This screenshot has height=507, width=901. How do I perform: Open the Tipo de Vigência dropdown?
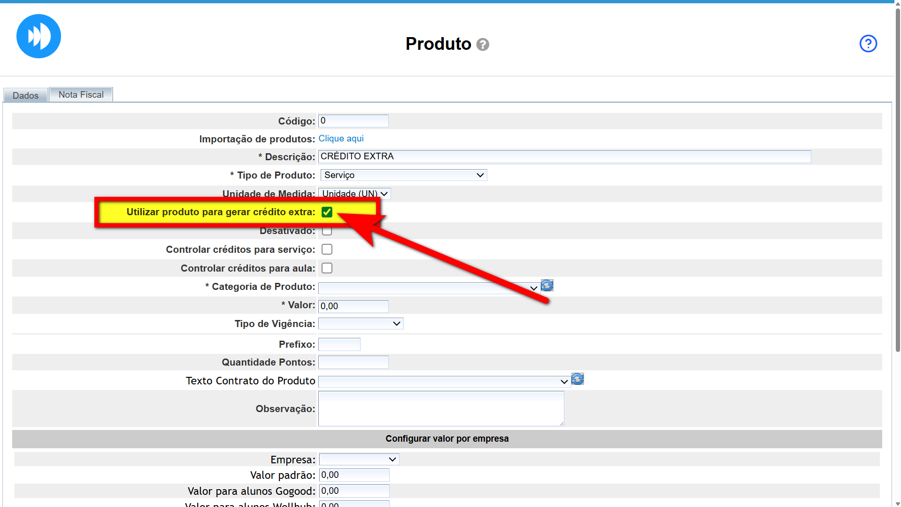[361, 324]
